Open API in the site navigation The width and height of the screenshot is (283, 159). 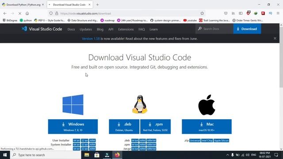pos(111,29)
